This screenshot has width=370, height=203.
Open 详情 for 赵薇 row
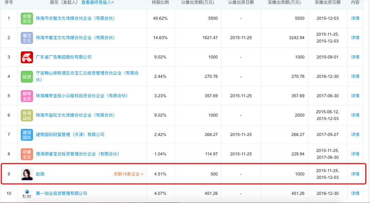[355, 174]
